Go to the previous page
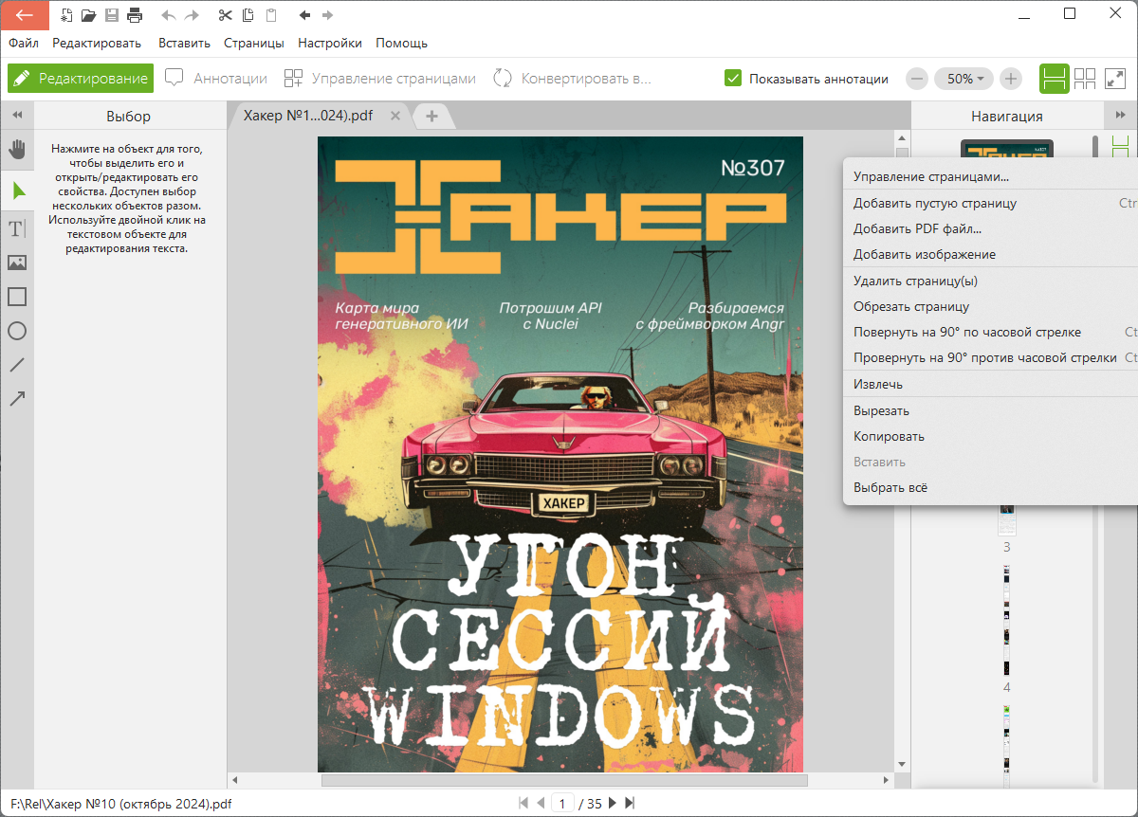The width and height of the screenshot is (1138, 817). [541, 804]
